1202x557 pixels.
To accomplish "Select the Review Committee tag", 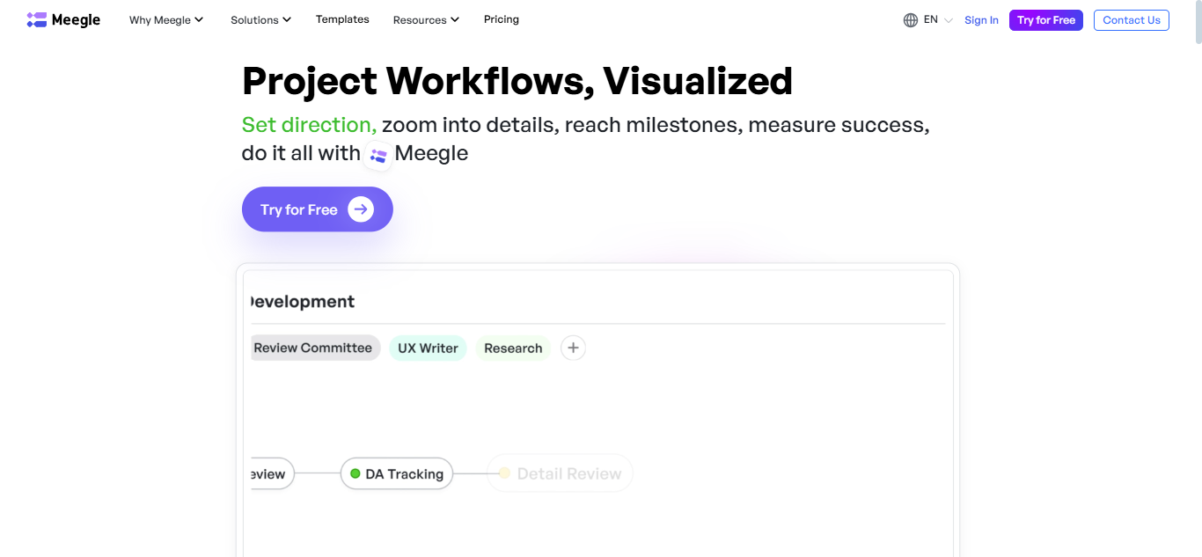I will [315, 348].
